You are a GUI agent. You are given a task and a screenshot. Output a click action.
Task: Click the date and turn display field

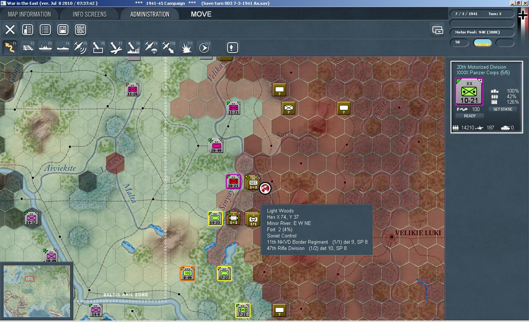click(482, 14)
